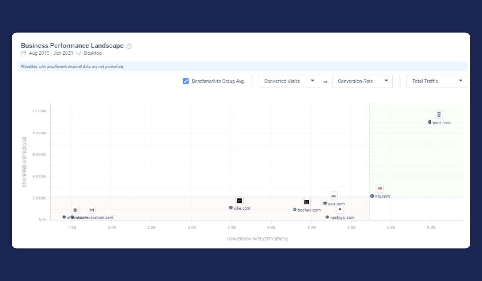The height and width of the screenshot is (281, 482).
Task: Open the Converted Visits dropdown
Action: (288, 81)
